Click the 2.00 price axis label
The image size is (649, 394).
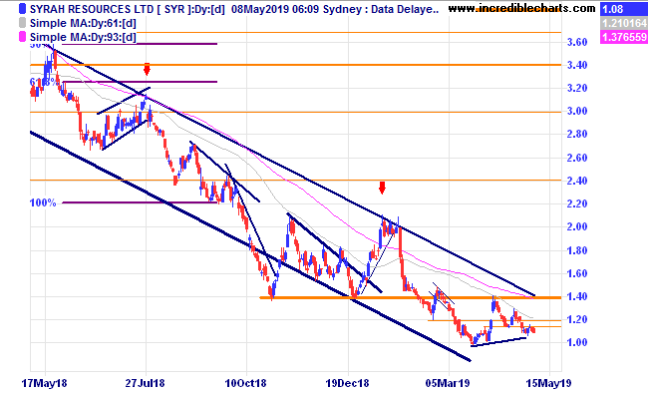tap(576, 226)
